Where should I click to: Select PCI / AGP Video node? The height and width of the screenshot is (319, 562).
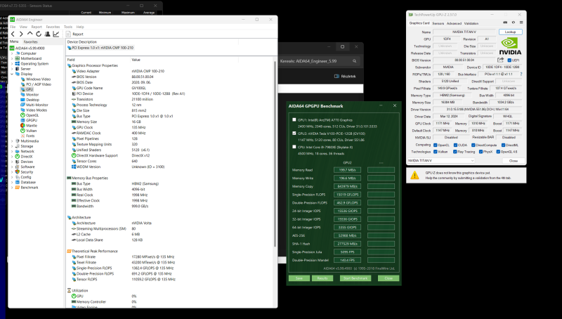pyautogui.click(x=39, y=84)
